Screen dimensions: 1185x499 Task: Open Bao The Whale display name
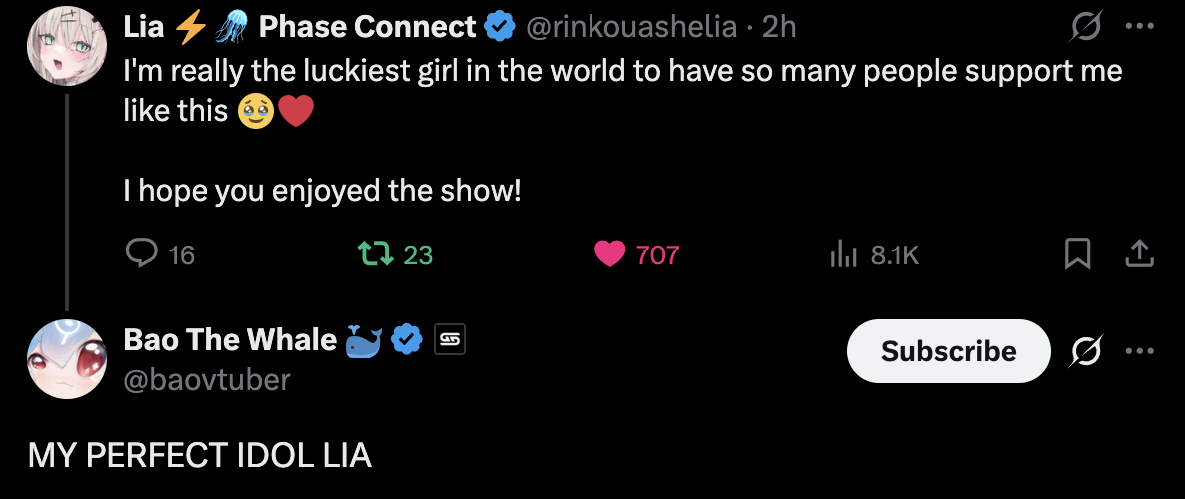point(230,340)
